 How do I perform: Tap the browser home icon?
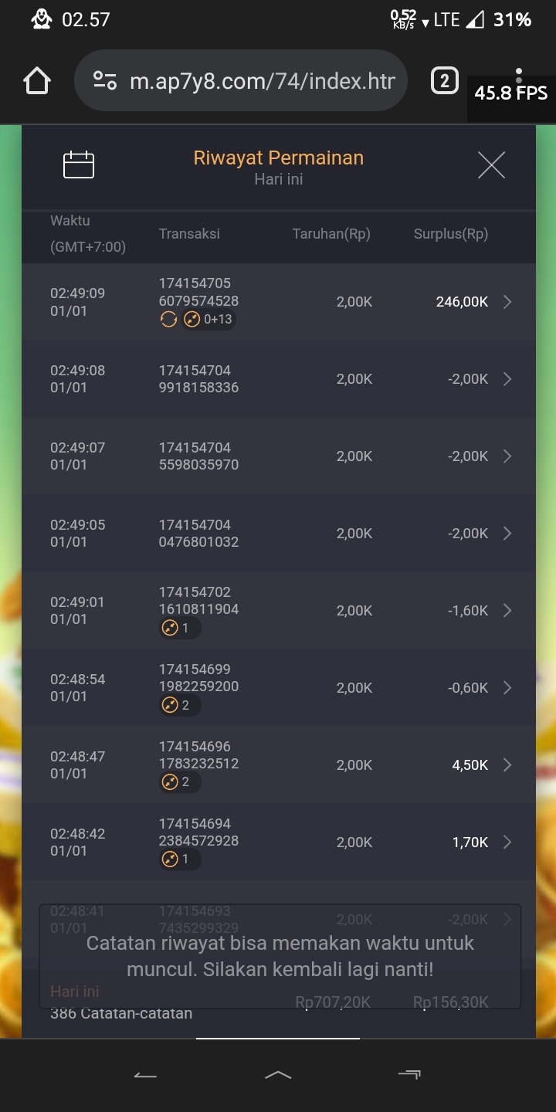coord(37,81)
